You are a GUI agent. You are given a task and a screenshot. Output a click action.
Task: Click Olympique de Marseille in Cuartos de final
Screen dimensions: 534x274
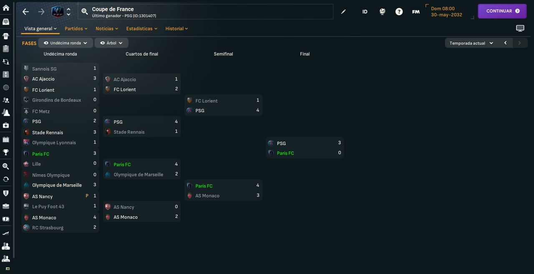(139, 175)
